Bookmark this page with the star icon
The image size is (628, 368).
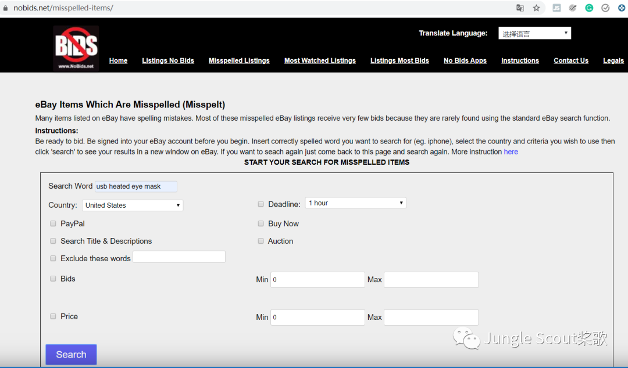click(536, 8)
